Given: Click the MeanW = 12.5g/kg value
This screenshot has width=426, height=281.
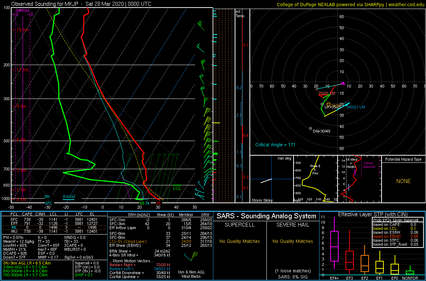Looking at the screenshot, I should tap(19, 241).
